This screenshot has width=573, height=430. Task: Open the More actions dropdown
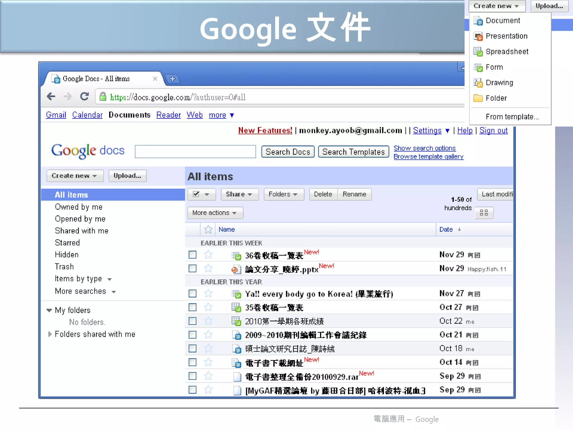point(215,213)
